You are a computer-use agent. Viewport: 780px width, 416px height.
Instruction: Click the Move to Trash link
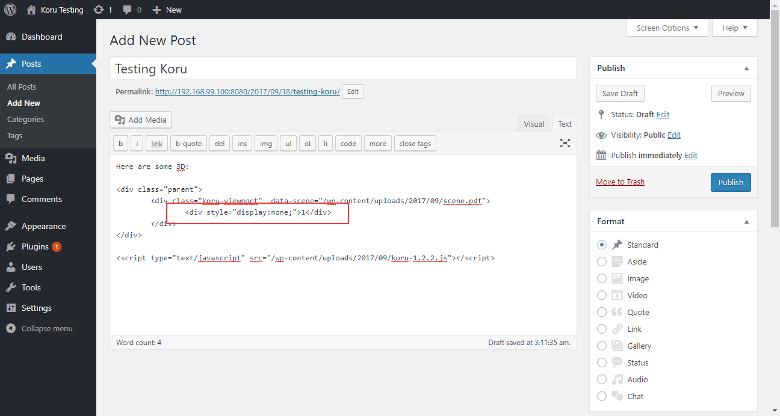[x=620, y=182]
